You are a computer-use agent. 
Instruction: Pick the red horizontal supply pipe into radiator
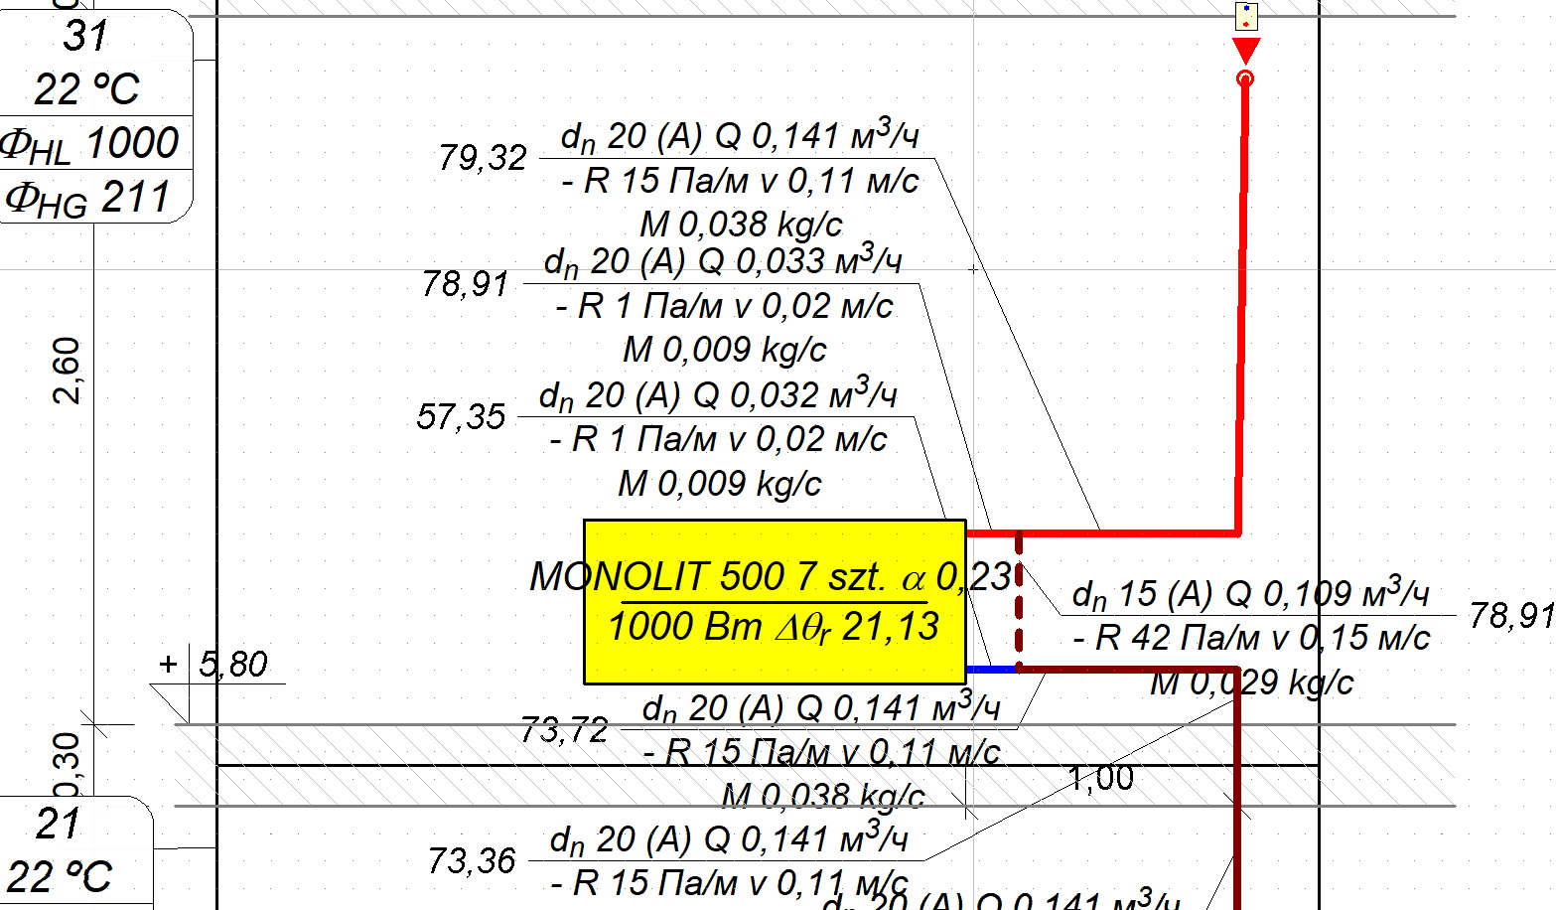tap(1102, 533)
